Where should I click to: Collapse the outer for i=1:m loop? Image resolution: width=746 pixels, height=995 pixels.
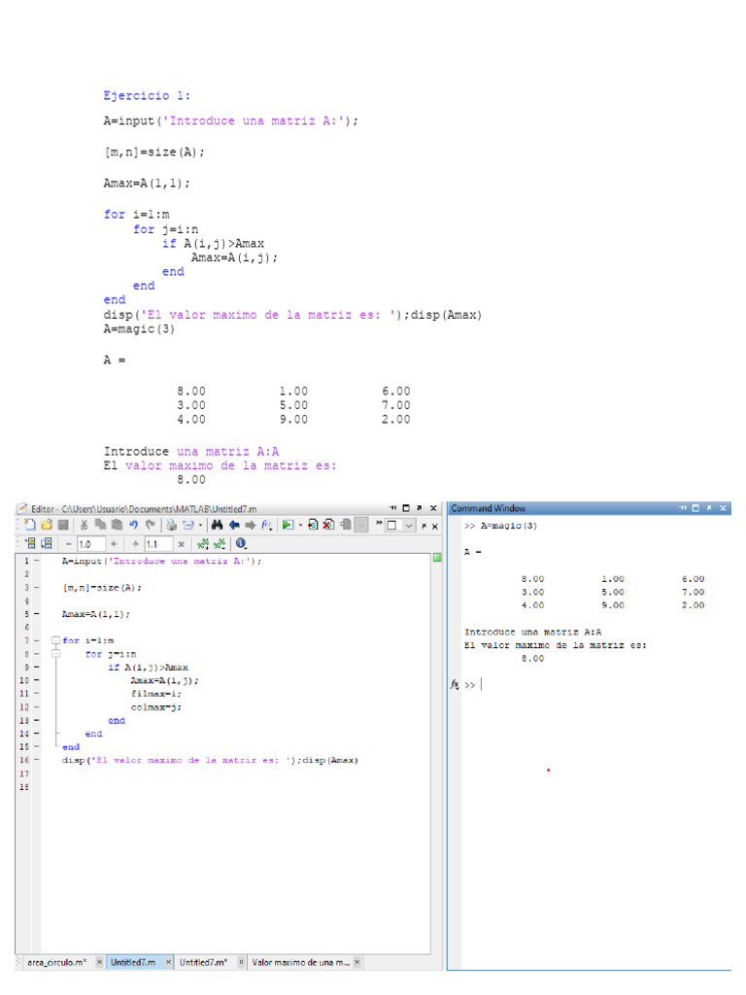55,640
